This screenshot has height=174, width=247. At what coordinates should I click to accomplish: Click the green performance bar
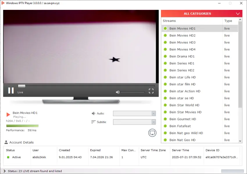[22, 126]
